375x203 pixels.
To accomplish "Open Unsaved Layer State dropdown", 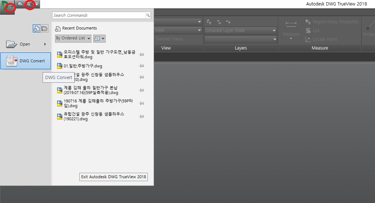I will click(x=240, y=31).
